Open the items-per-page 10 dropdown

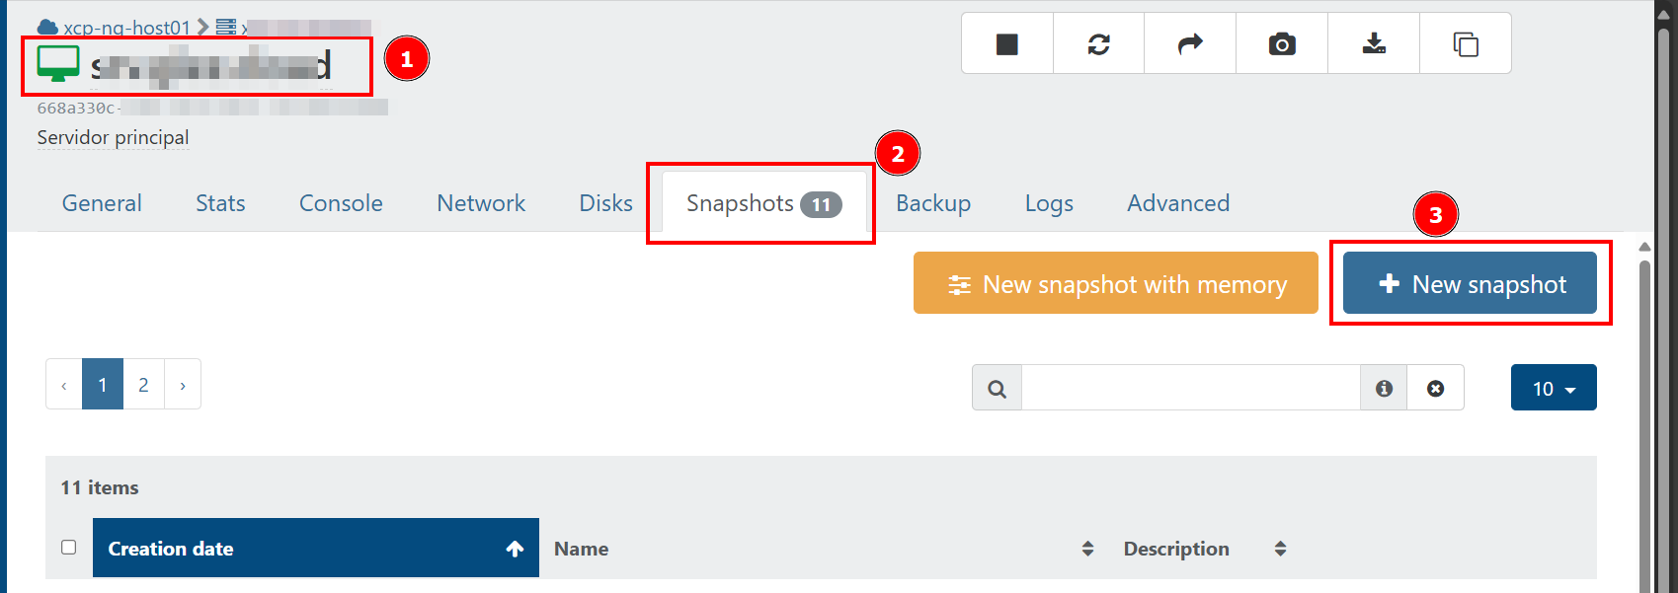(1554, 388)
